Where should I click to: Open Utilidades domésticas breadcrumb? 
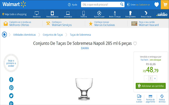point(25,35)
